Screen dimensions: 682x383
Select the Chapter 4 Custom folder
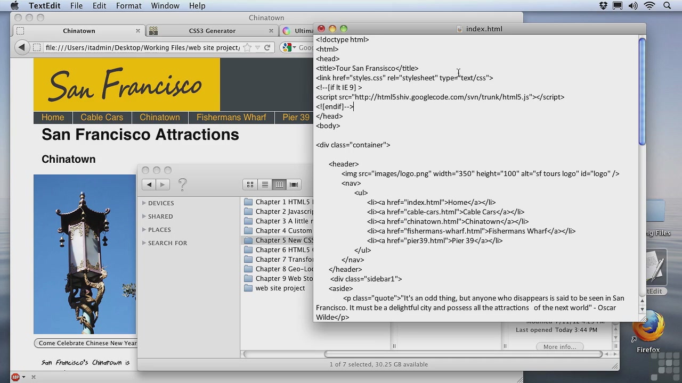tap(278, 231)
